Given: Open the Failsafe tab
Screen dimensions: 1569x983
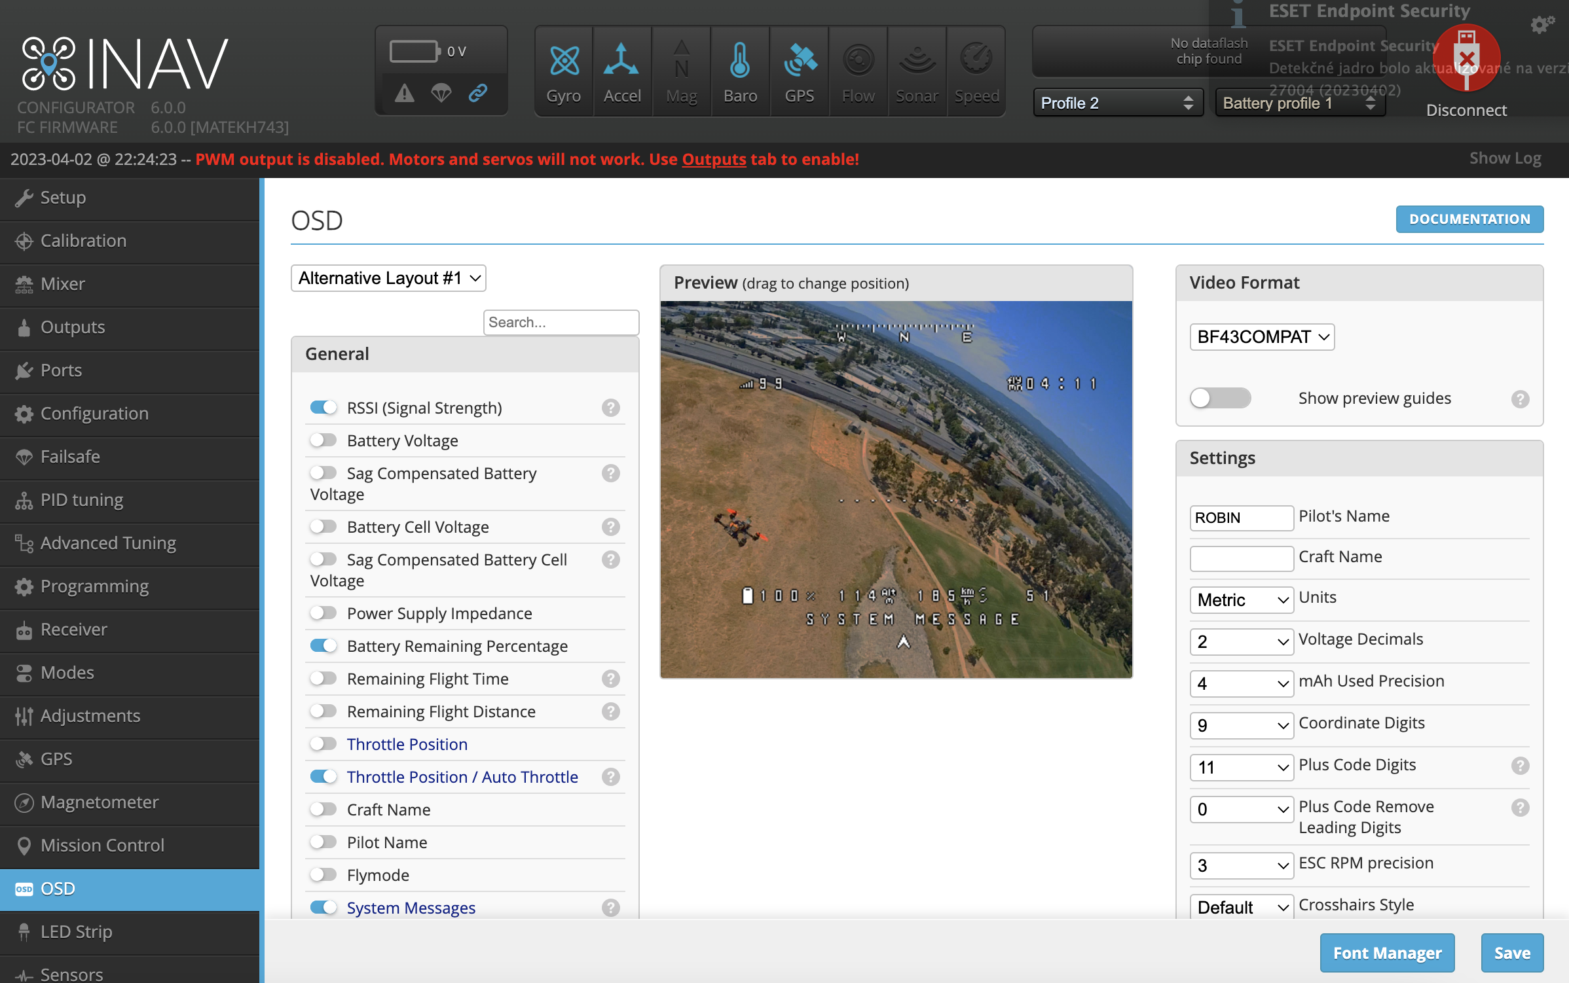Looking at the screenshot, I should coord(70,456).
